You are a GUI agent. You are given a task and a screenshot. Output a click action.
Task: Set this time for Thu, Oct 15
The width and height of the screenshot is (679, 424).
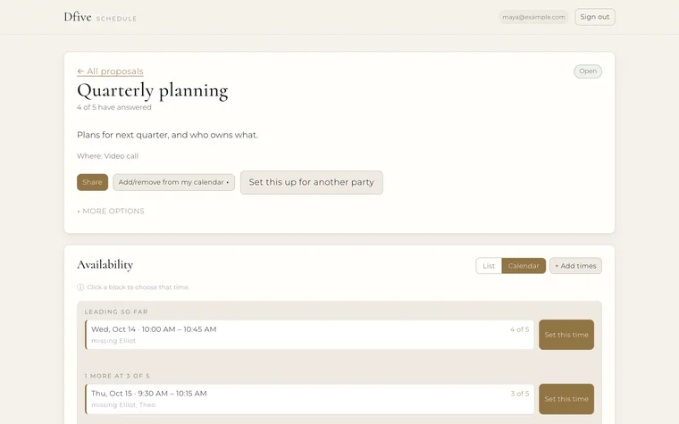click(x=566, y=399)
